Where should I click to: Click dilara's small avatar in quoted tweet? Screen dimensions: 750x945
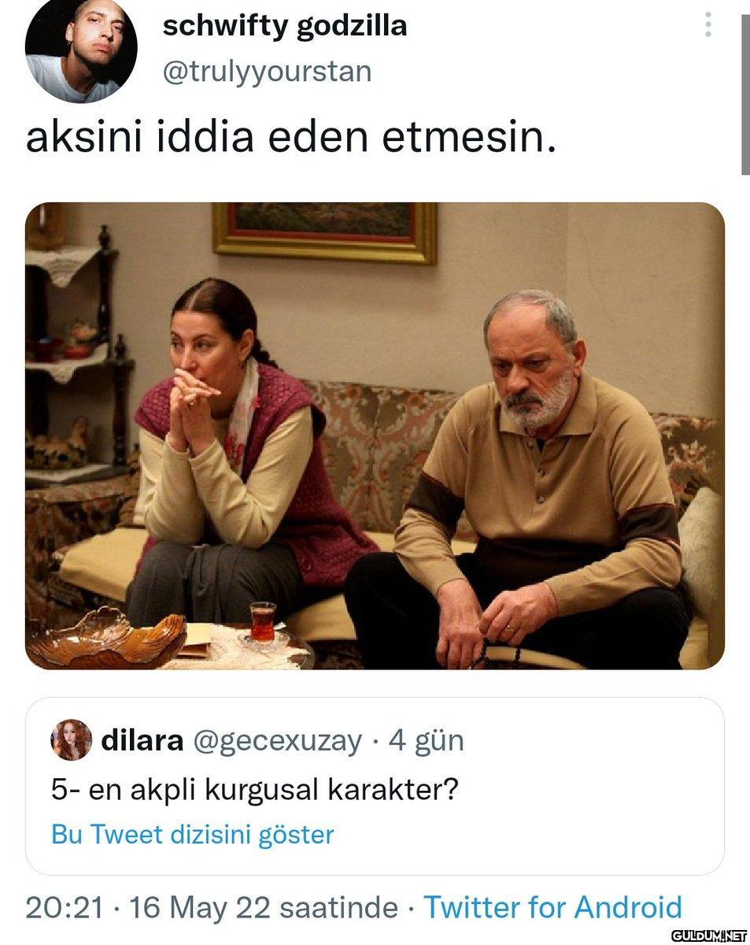click(x=71, y=740)
